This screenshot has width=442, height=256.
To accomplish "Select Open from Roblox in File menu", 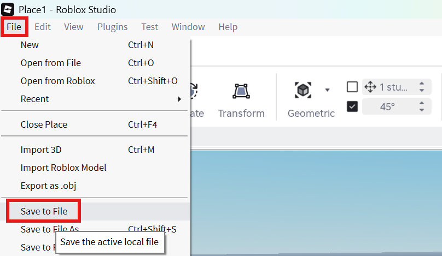I will (57, 81).
